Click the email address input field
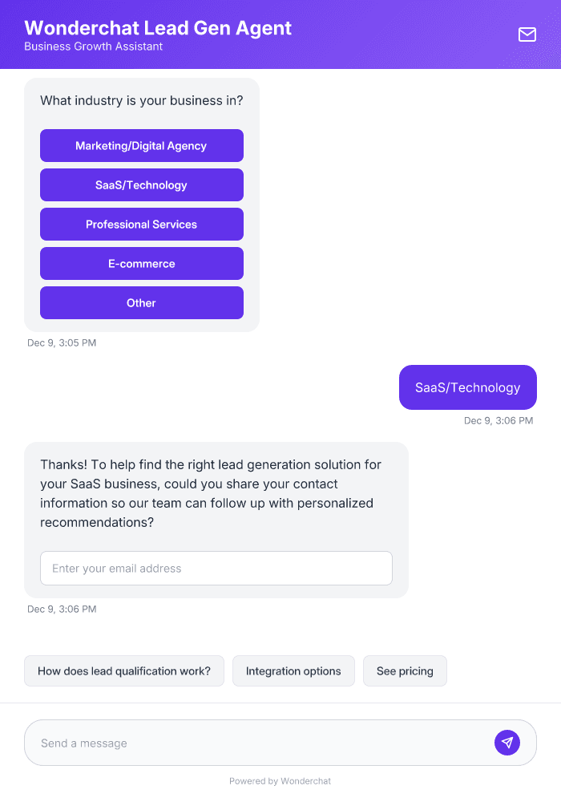Screen dimensions: 561x802 point(216,568)
